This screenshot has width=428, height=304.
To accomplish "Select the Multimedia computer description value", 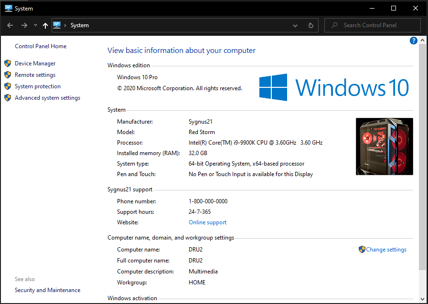I will coord(203,272).
